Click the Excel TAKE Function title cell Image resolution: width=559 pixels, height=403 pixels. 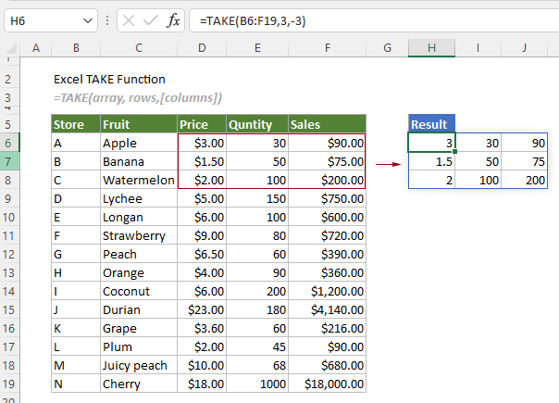click(109, 80)
